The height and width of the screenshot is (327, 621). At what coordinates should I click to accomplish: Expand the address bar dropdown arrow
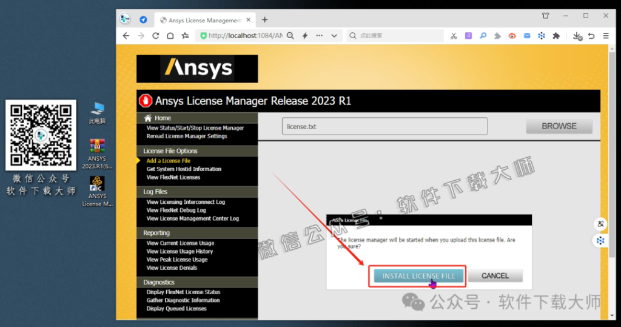334,36
